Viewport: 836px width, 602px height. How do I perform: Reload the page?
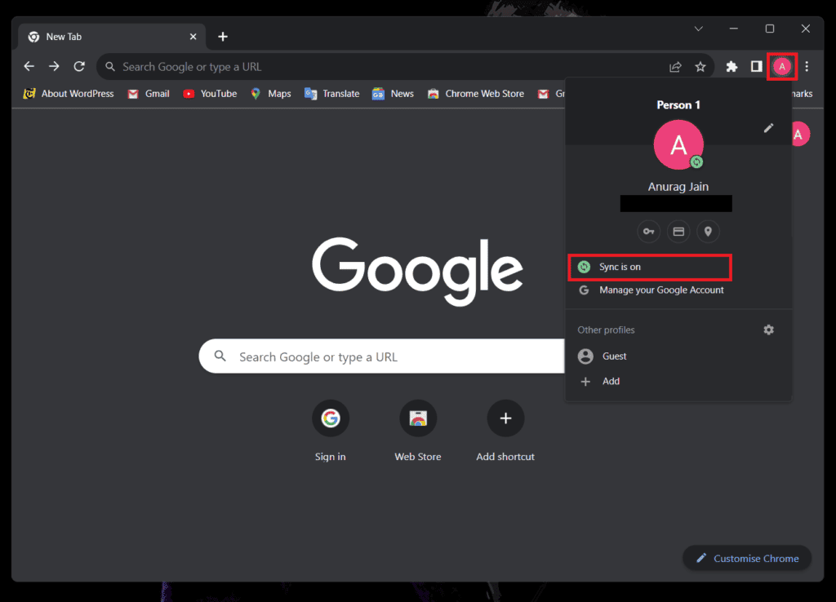click(79, 66)
